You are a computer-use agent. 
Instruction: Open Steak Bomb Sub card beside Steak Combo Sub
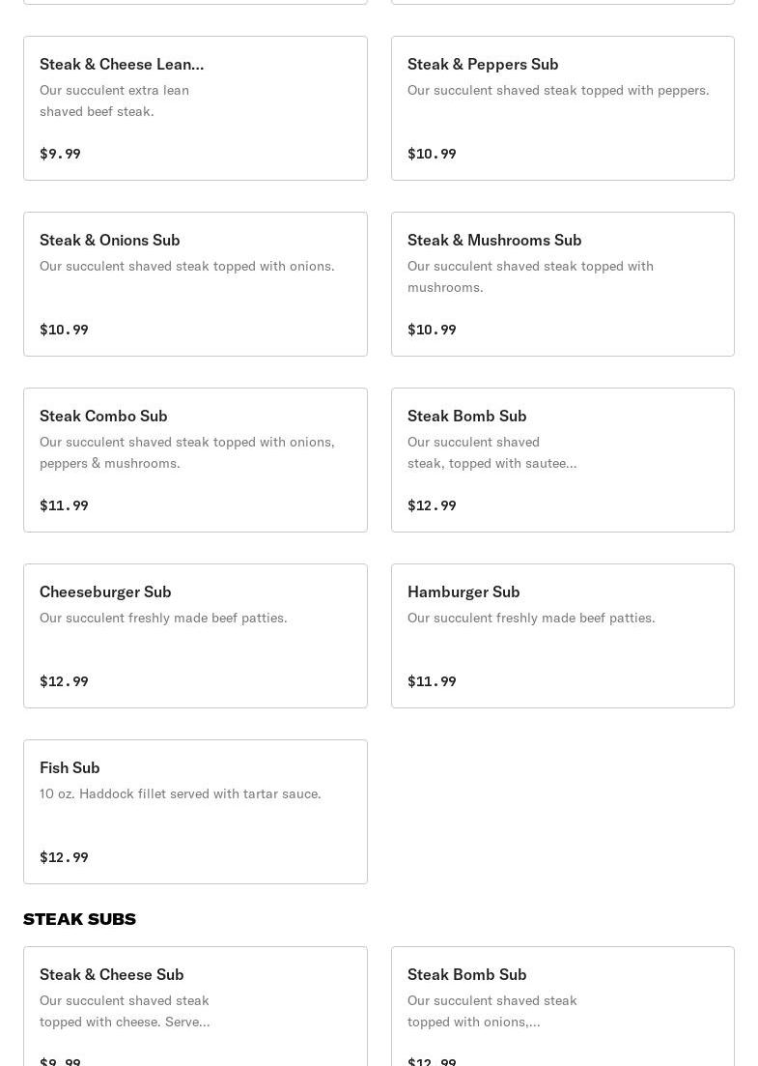(562, 460)
